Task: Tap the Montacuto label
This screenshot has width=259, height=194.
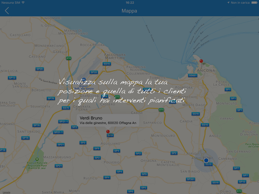Action: point(226,103)
